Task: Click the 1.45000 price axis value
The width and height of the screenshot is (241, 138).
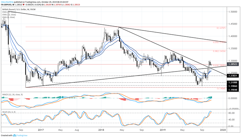Action: tap(232, 24)
